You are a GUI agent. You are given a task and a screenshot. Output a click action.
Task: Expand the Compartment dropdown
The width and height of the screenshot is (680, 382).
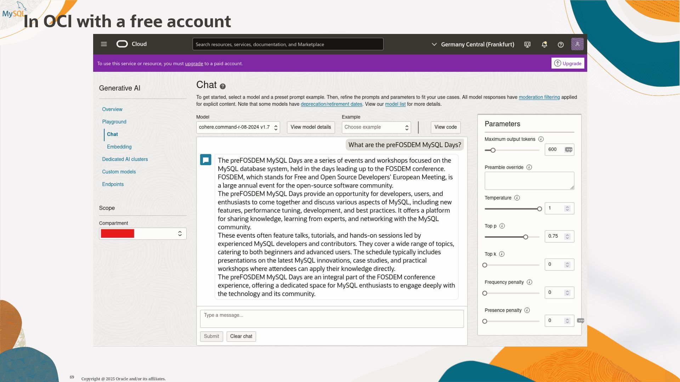(143, 234)
